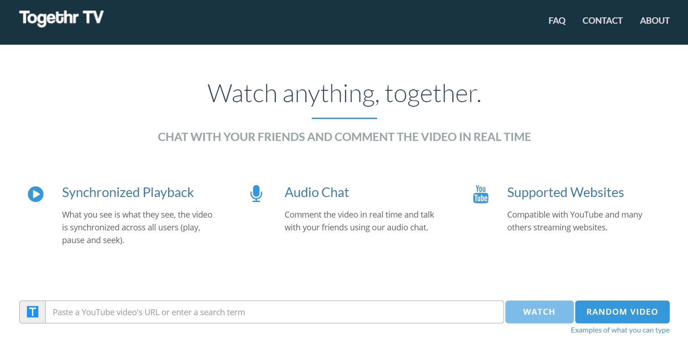
Task: Open the ABOUT page
Action: click(655, 21)
